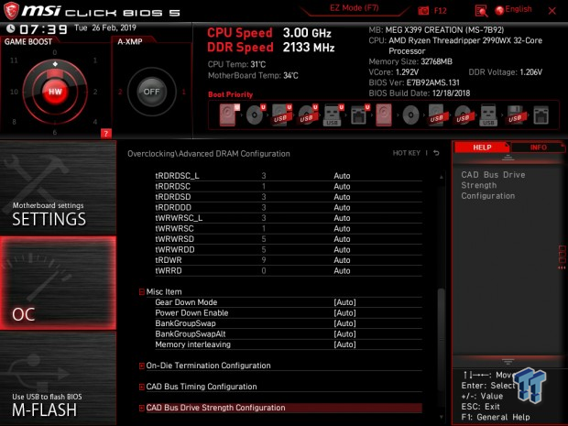Click the MSI dragon shield logo
Viewport: 568px width, 426px height.
[11, 11]
